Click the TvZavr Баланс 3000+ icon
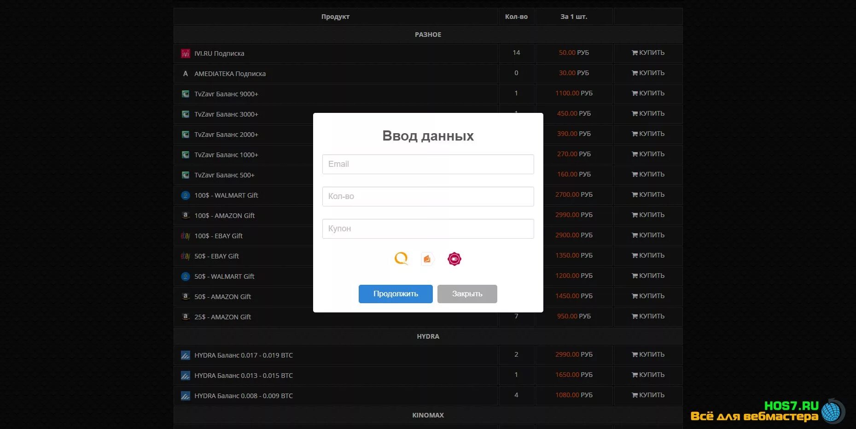 pos(186,114)
